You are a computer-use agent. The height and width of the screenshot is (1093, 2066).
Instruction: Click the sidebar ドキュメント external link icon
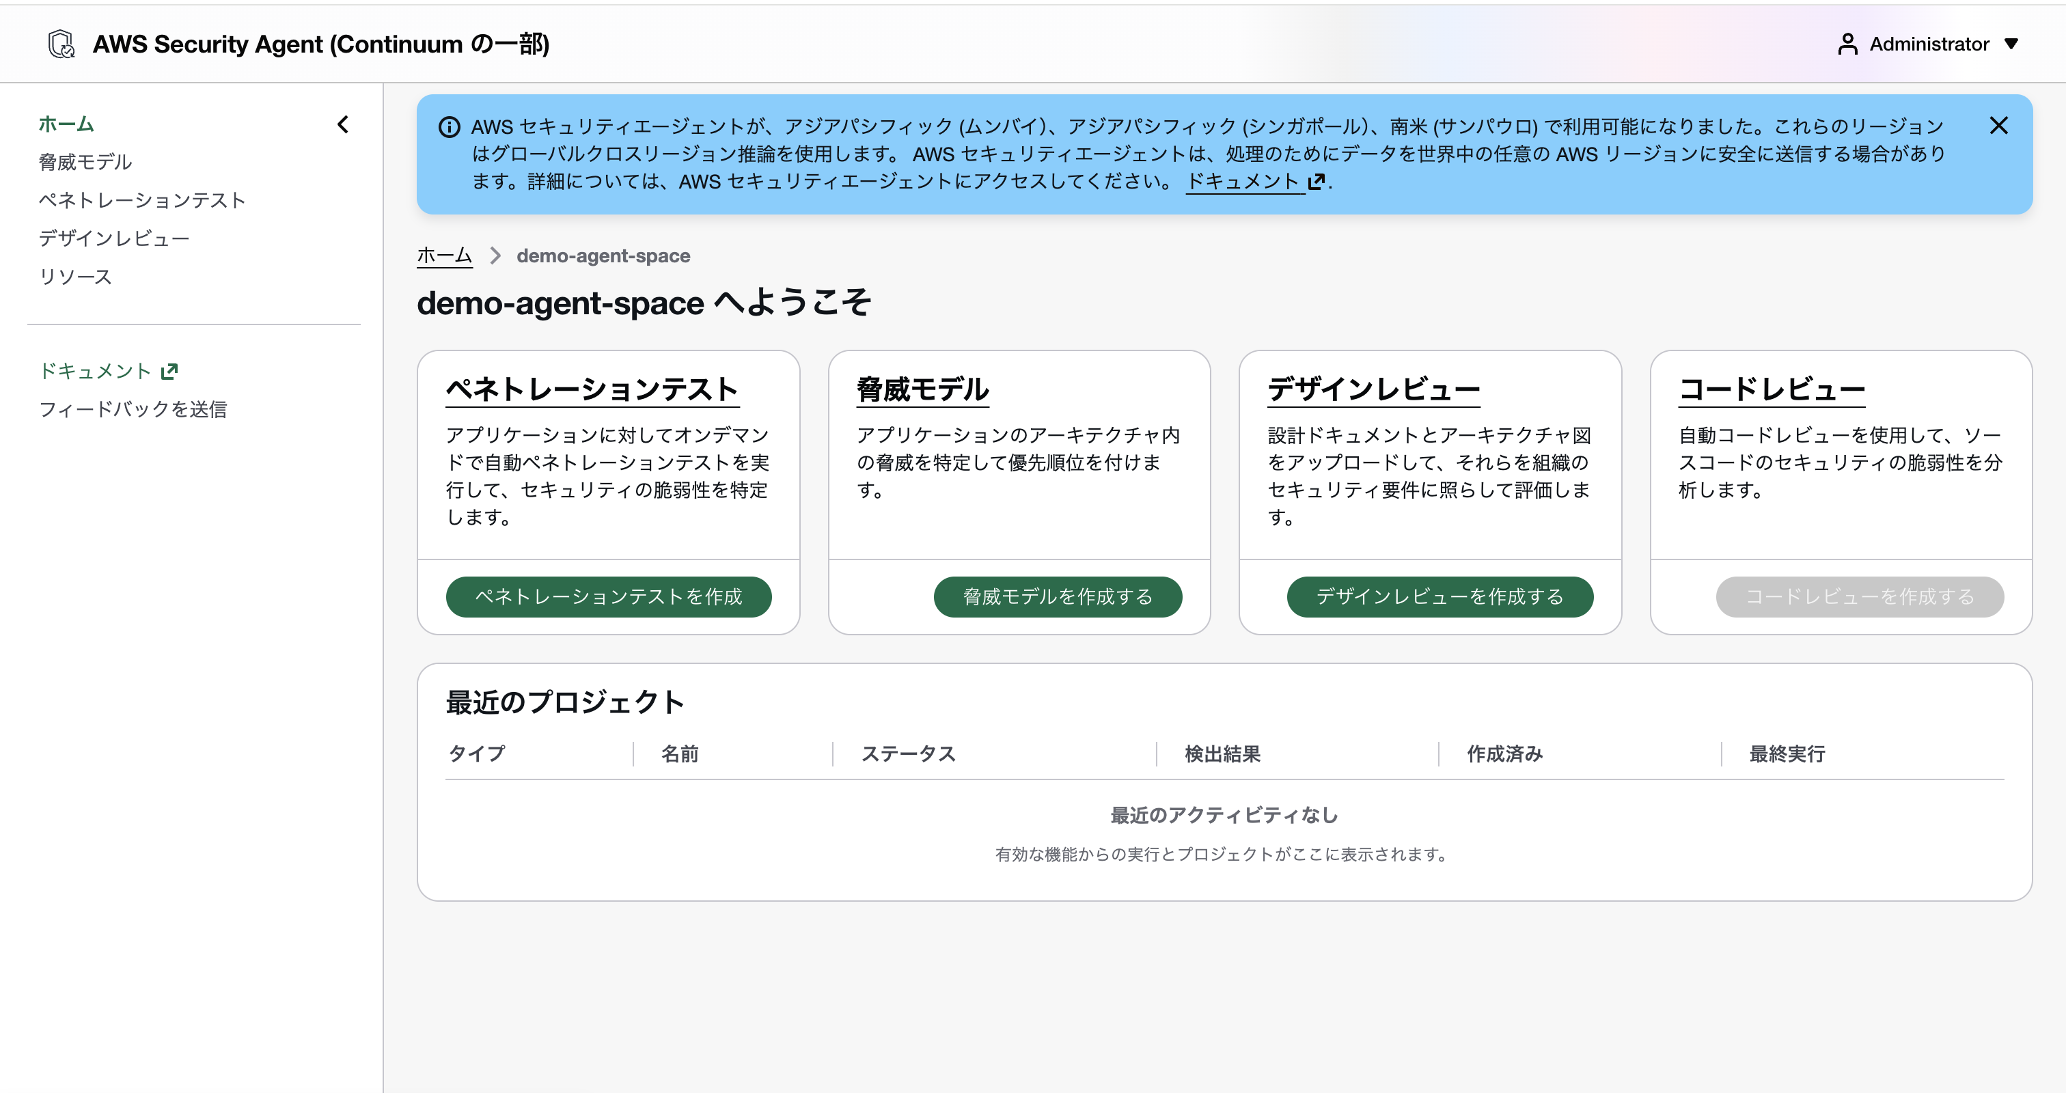pos(169,372)
